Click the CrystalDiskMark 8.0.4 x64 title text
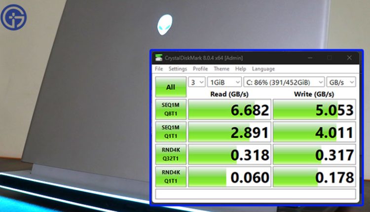370x212 pixels. 204,58
